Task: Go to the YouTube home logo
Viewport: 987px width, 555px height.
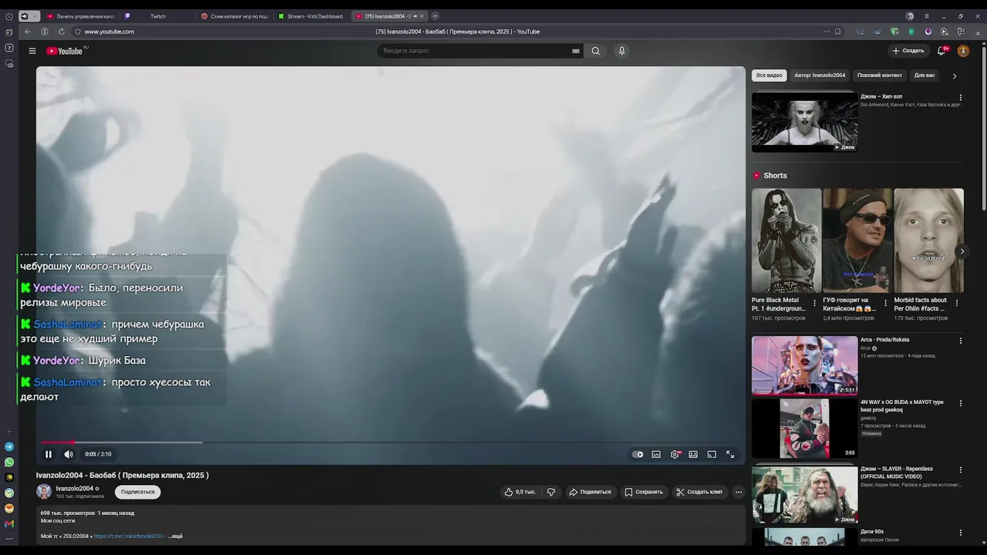Action: [x=65, y=51]
